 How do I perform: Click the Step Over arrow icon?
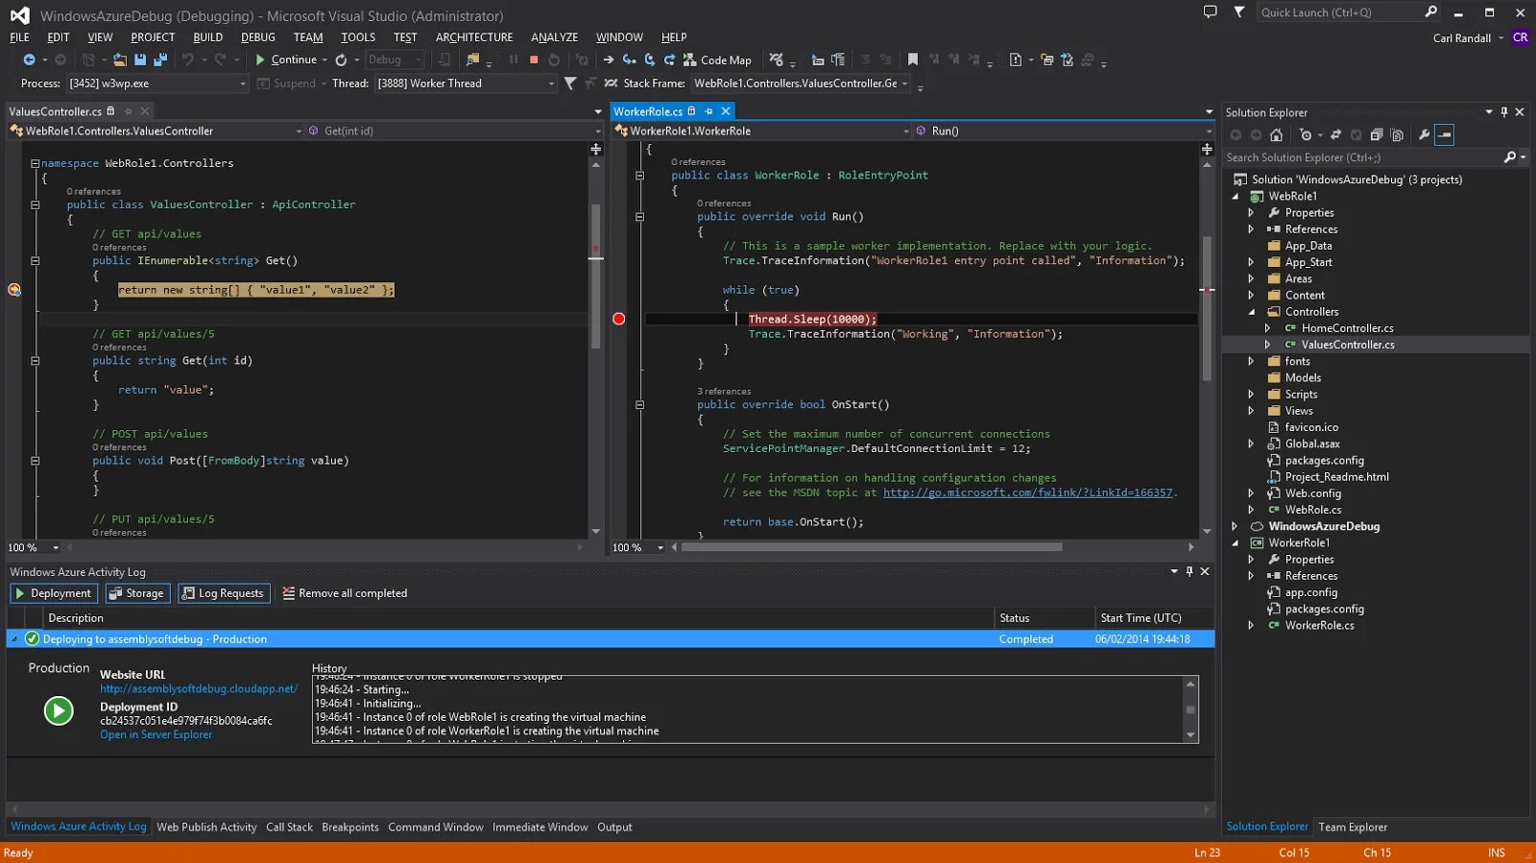(649, 60)
